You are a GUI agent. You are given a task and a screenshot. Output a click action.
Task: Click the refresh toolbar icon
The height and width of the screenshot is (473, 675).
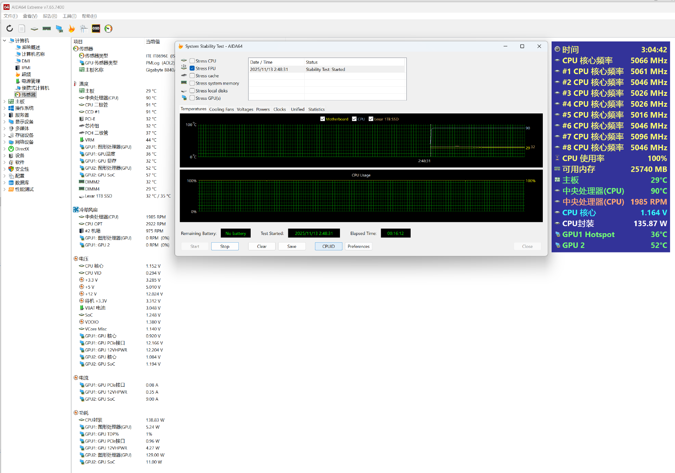click(9, 28)
